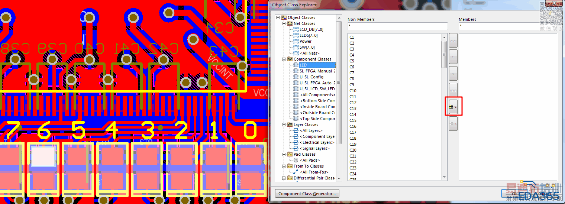Click the single remove '<' button
565x204 pixels.
tap(453, 74)
